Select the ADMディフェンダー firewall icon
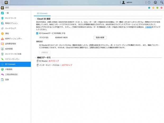Image resolution: width=164 pixels, height=123 pixels. [2, 39]
